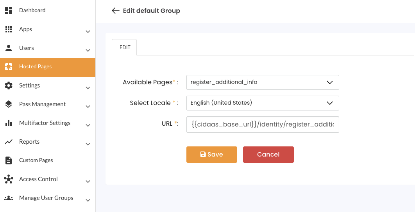
Task: Click the Apps grid icon
Action: click(9, 29)
